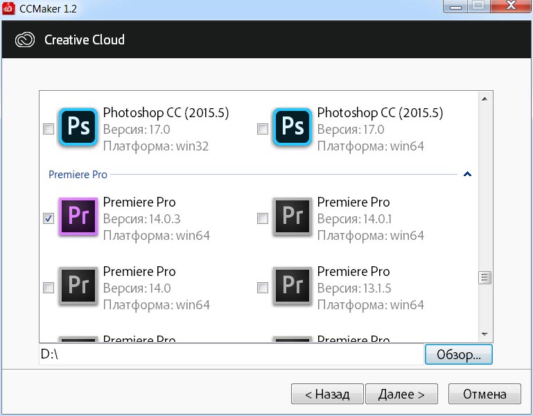Proceed with the Далее button
The image size is (533, 416).
(x=401, y=395)
